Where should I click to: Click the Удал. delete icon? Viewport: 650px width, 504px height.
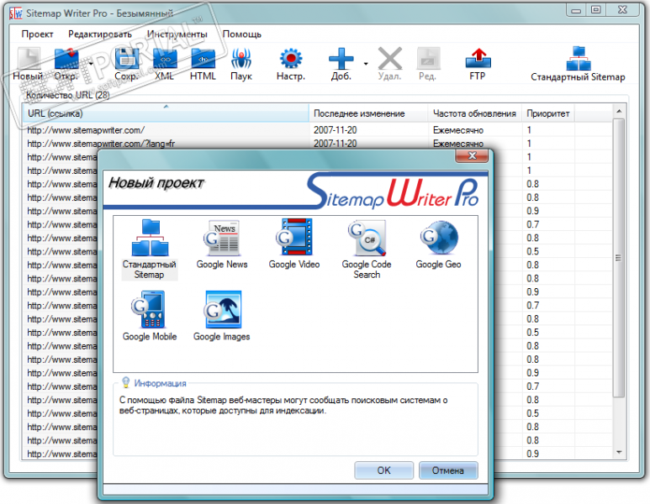pyautogui.click(x=389, y=64)
